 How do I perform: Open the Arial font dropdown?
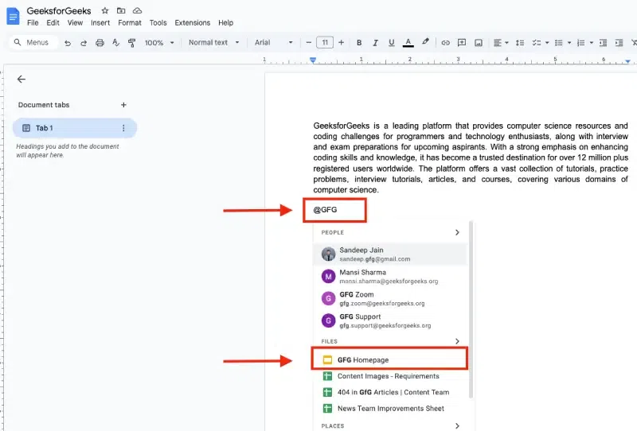[273, 42]
